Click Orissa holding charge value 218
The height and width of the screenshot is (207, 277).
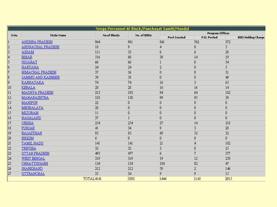[x=228, y=123]
